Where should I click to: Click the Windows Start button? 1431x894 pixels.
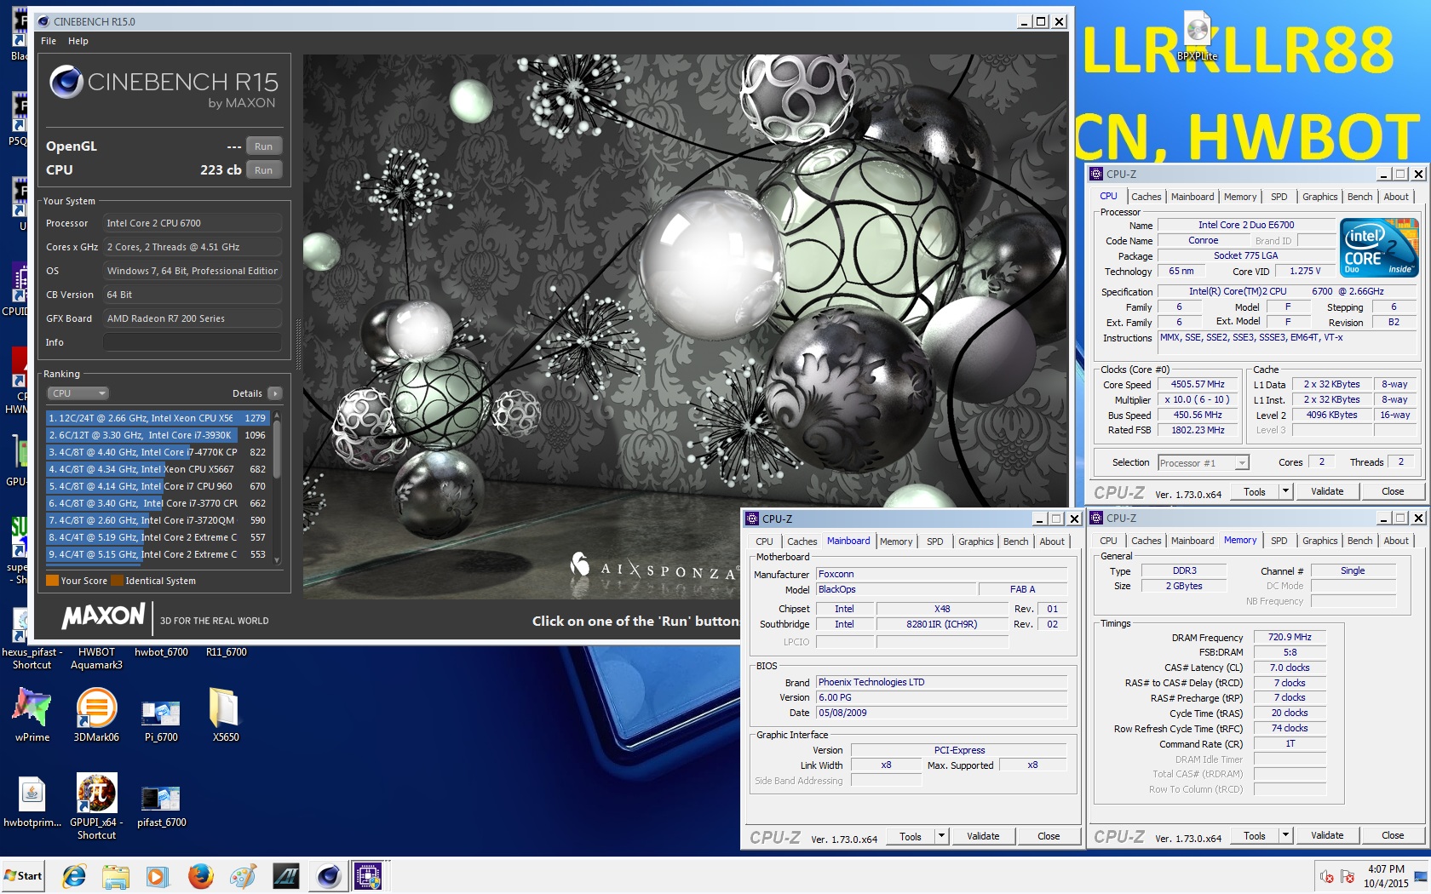(x=23, y=875)
